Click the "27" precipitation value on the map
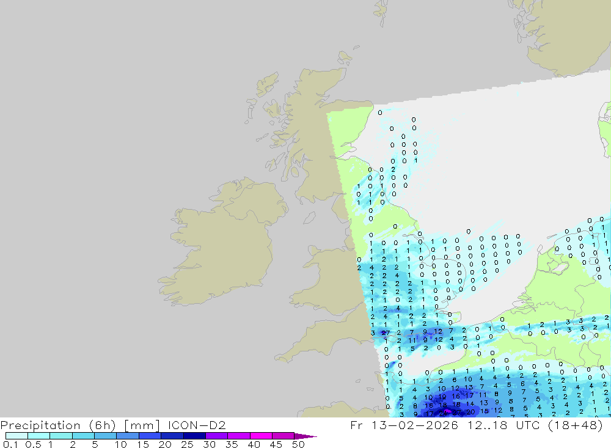611x448 pixels. pos(386,332)
